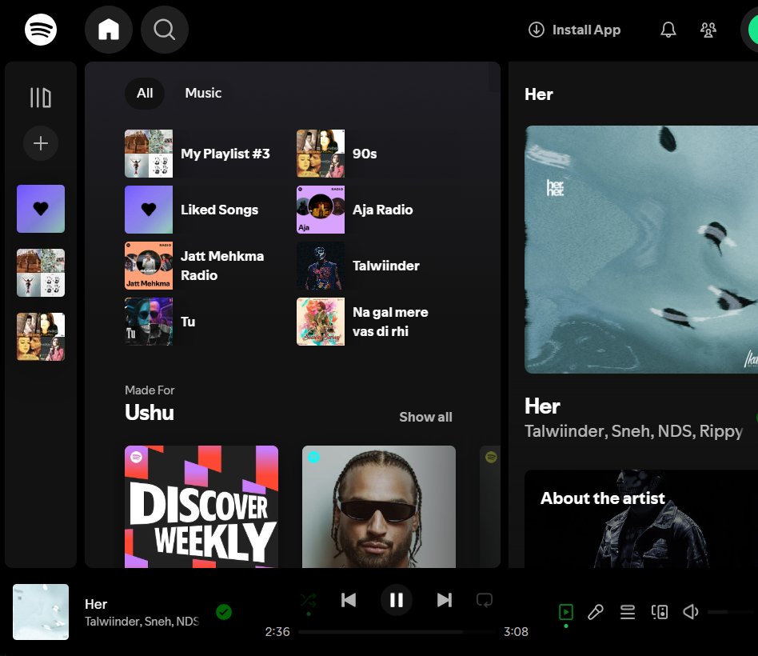The height and width of the screenshot is (656, 758).
Task: Toggle saved checkmark for Her
Action: 224,612
